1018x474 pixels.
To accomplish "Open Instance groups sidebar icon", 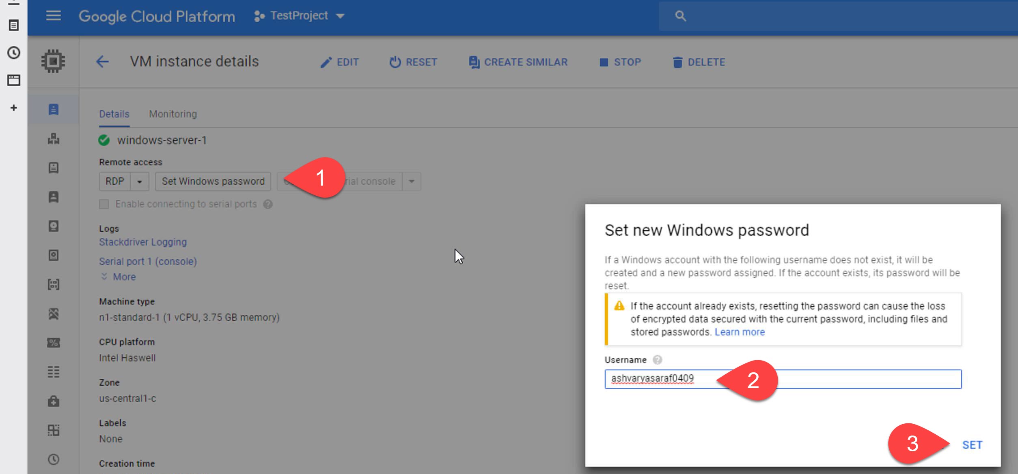I will 54,139.
